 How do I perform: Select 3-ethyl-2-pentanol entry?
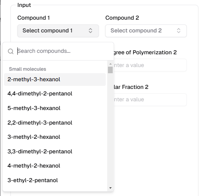click(x=55, y=180)
